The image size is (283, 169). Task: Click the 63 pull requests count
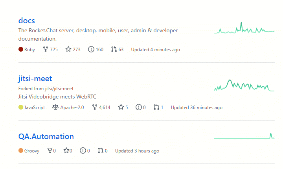121,50
